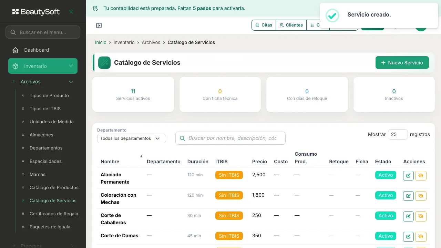Screen dimensions: 441x248
Task: Open Paquetes de Iguala menu item
Action: pos(50,227)
